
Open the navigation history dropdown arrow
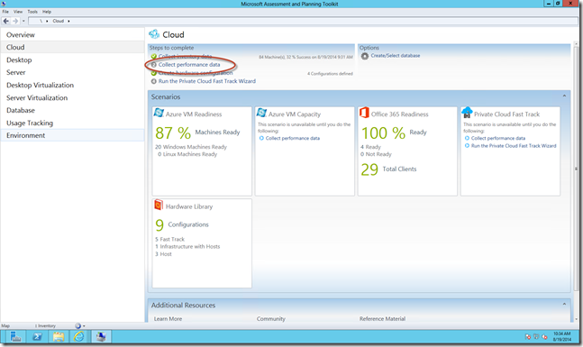pos(23,22)
